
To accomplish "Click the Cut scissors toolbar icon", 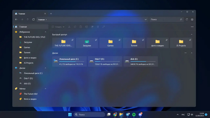I will 69,27.
